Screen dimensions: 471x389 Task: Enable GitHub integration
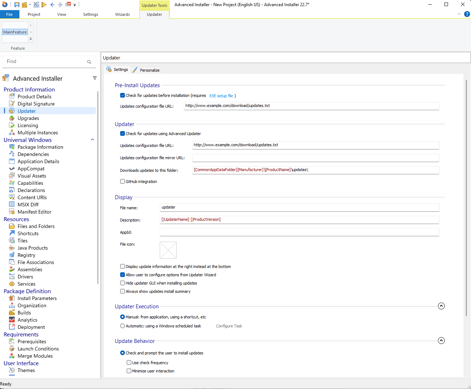coord(122,181)
